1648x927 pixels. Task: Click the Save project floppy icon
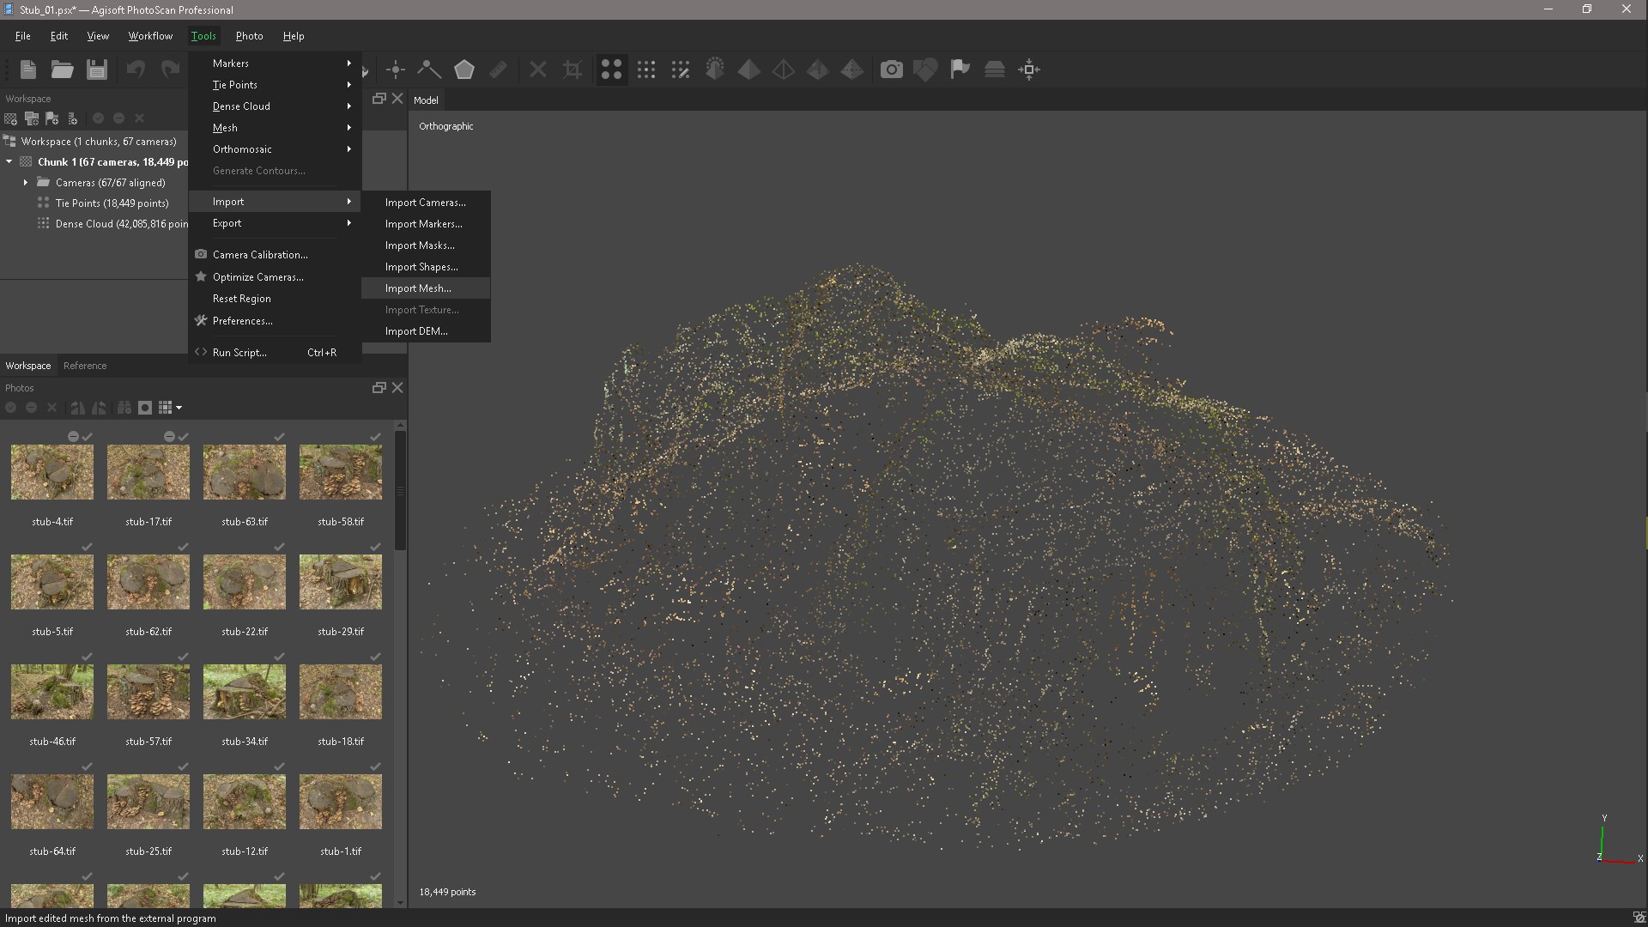(x=97, y=70)
